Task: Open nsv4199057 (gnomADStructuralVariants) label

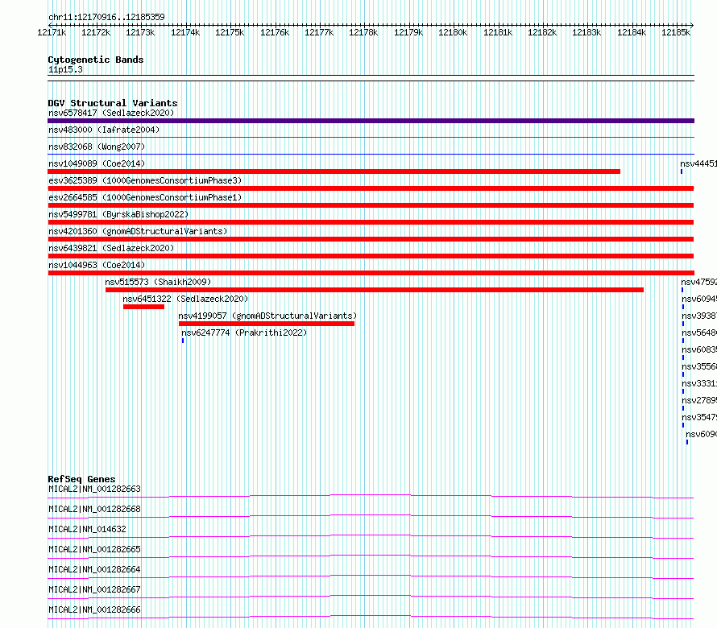Action: pos(267,316)
